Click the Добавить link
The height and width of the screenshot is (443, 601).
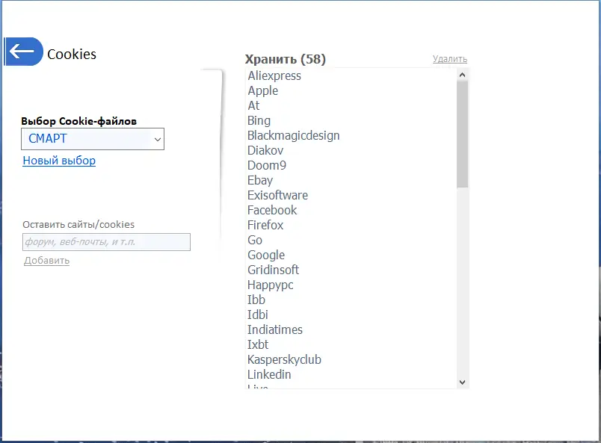point(47,261)
